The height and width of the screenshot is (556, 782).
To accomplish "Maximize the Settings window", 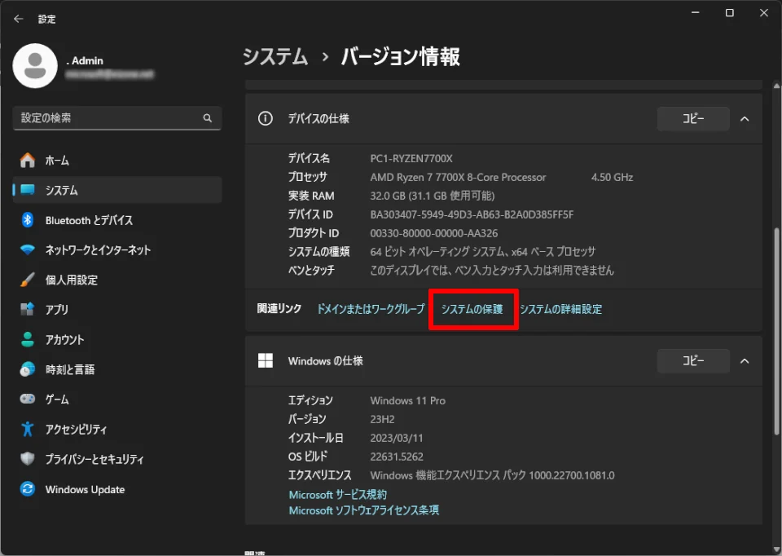I will tap(730, 12).
